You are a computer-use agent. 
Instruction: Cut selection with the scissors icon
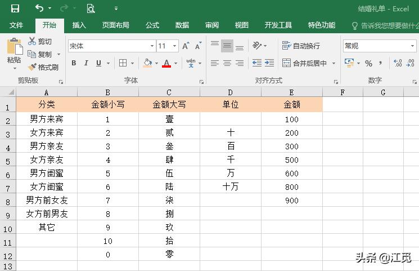point(32,41)
